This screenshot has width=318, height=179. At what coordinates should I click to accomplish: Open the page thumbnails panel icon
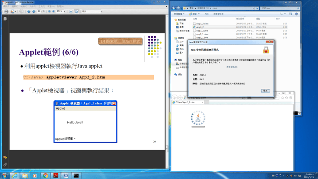pyautogui.click(x=4, y=19)
